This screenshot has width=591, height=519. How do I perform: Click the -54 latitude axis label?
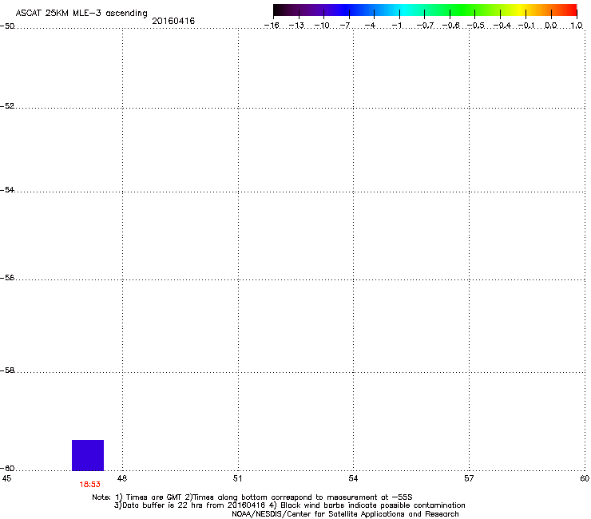[7, 189]
